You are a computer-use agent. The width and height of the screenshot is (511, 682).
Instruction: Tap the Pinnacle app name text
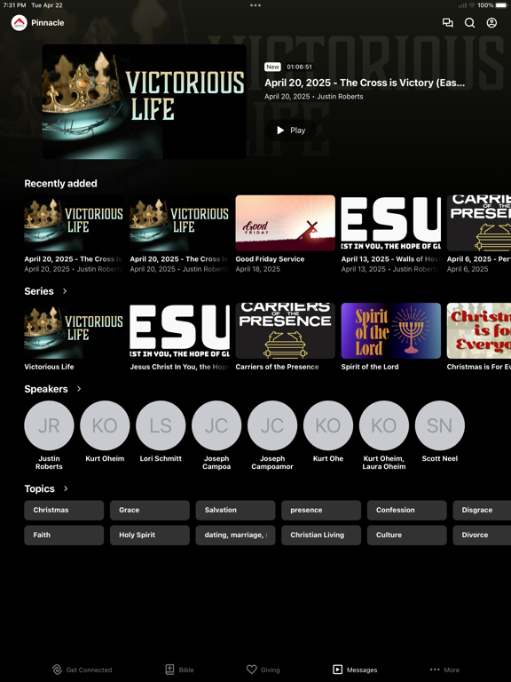pyautogui.click(x=47, y=22)
